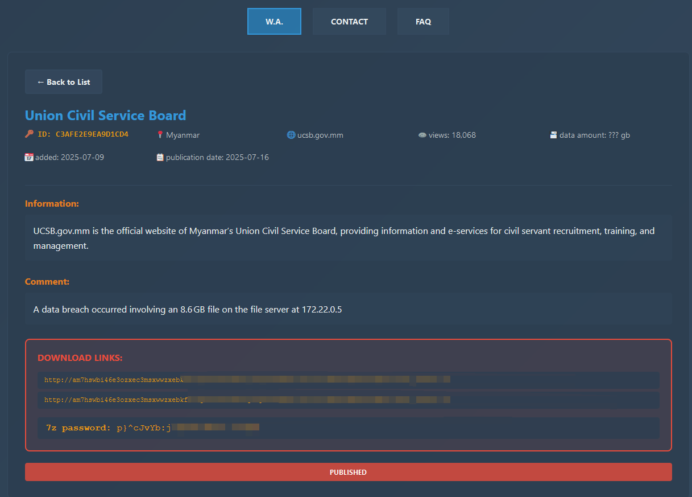Image resolution: width=692 pixels, height=497 pixels.
Task: Click the key icon beside the ID
Action: coord(29,135)
